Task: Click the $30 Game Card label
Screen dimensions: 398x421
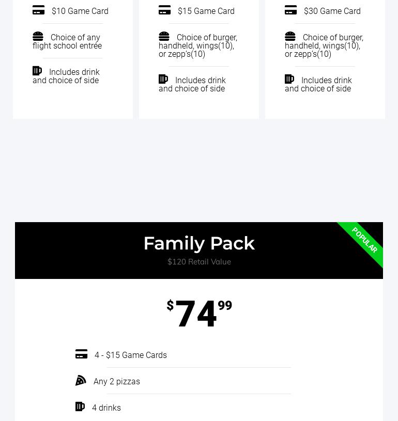Action: 332,11
